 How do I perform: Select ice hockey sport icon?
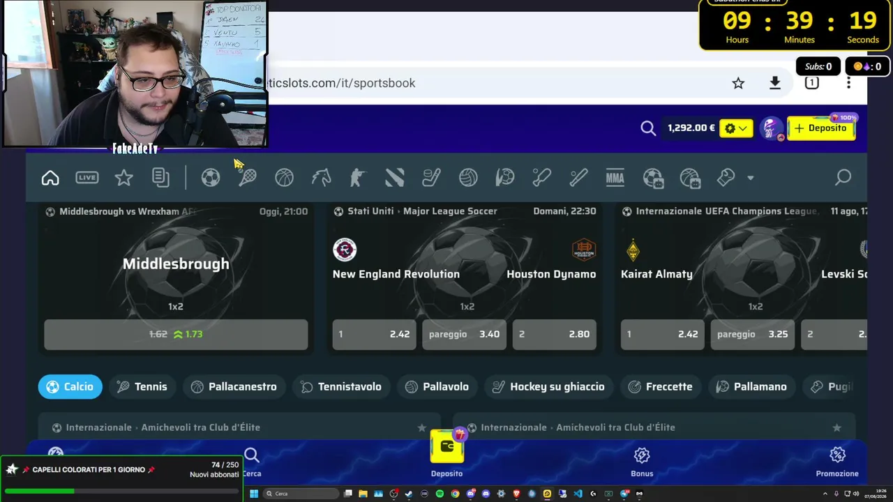tap(431, 178)
